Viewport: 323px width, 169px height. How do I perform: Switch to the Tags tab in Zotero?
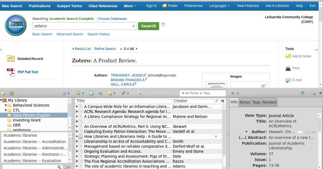coord(256,102)
